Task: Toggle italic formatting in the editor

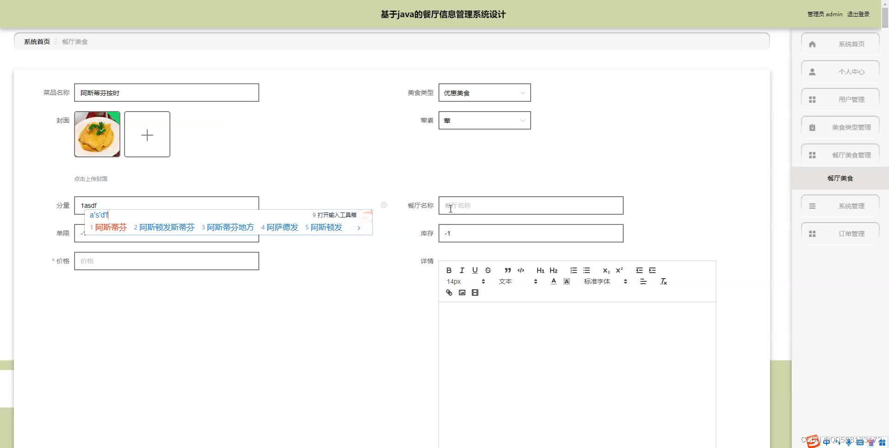Action: click(462, 270)
